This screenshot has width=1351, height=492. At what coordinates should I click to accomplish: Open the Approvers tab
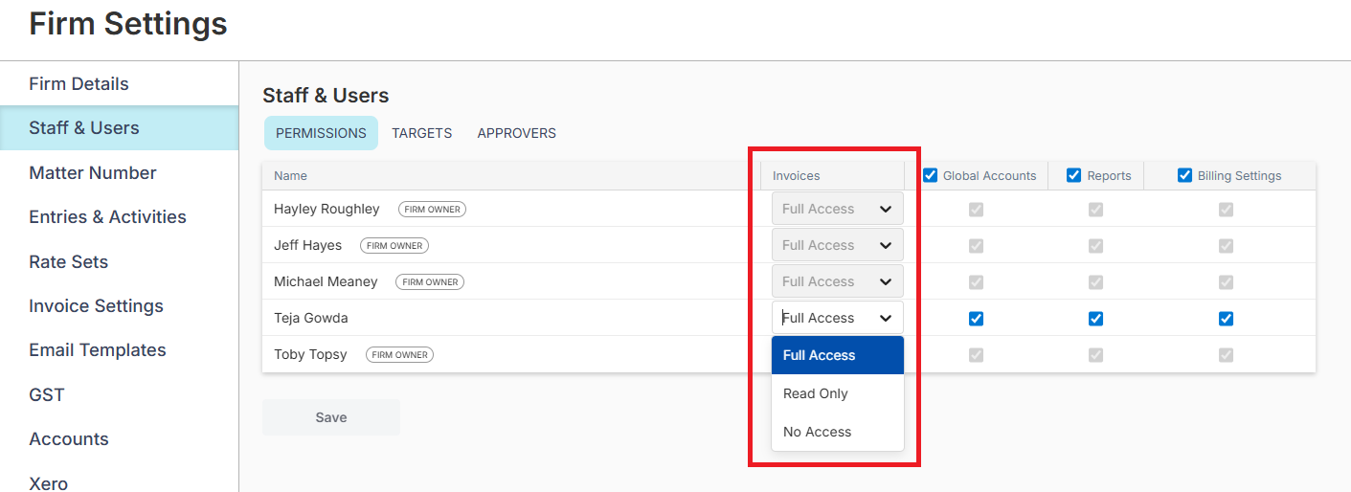coord(516,133)
